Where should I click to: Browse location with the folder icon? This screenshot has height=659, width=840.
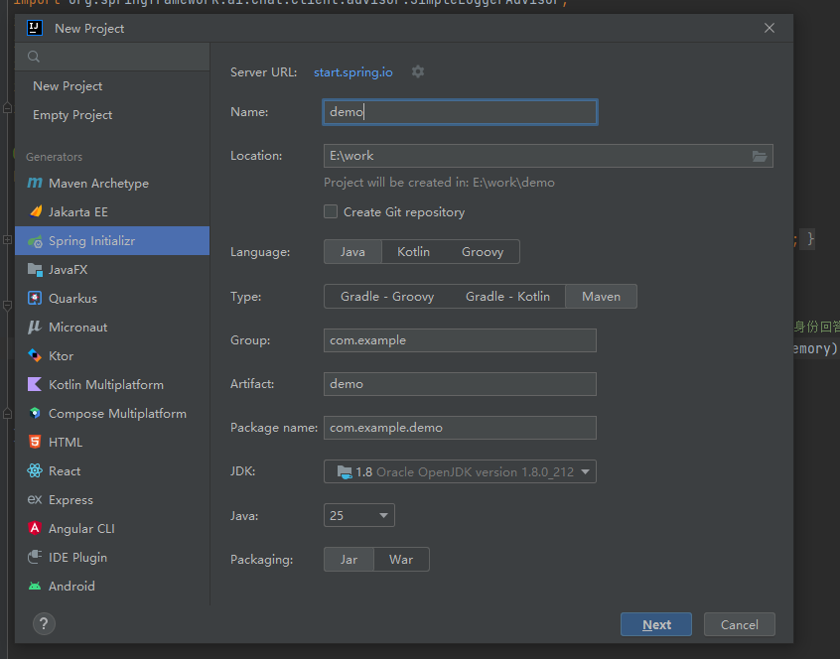coord(760,156)
